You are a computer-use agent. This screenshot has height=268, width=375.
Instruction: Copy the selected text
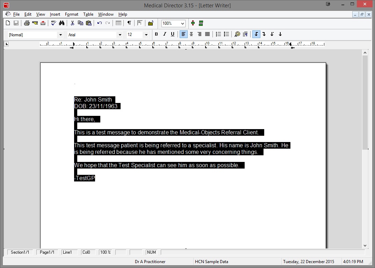click(x=81, y=23)
